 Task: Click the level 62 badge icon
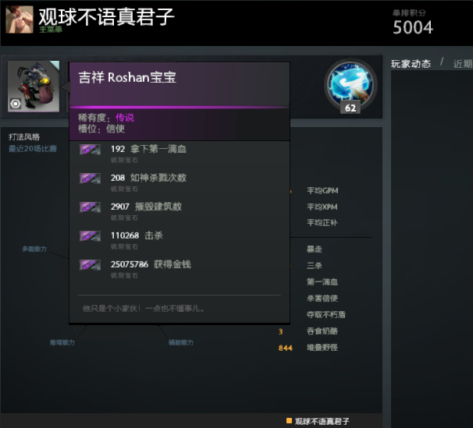350,86
